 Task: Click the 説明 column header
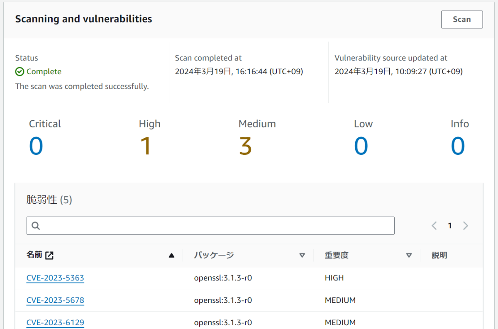pos(439,255)
